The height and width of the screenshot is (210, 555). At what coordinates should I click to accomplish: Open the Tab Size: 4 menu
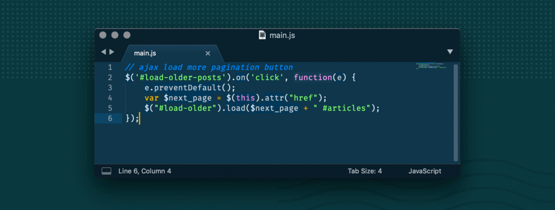tap(364, 171)
